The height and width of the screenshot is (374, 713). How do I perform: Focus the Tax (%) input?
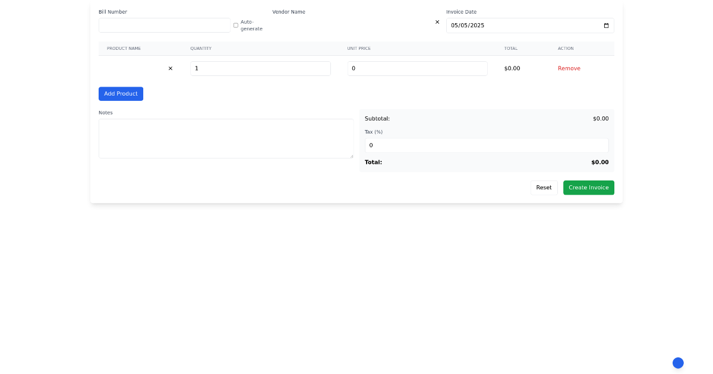click(x=486, y=145)
